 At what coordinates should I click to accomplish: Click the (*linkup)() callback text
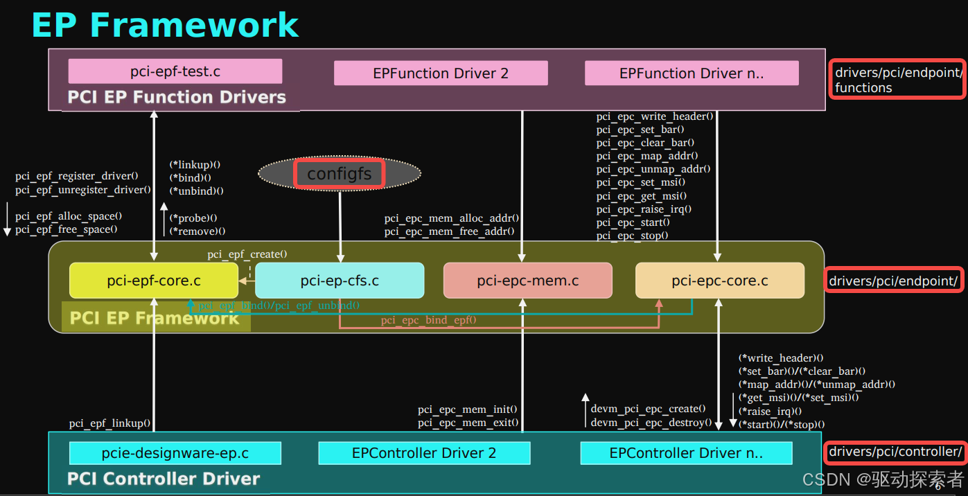[195, 164]
